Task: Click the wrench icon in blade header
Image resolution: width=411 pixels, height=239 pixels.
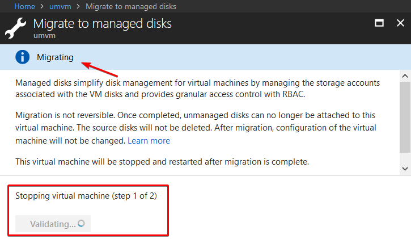Action: [x=16, y=28]
